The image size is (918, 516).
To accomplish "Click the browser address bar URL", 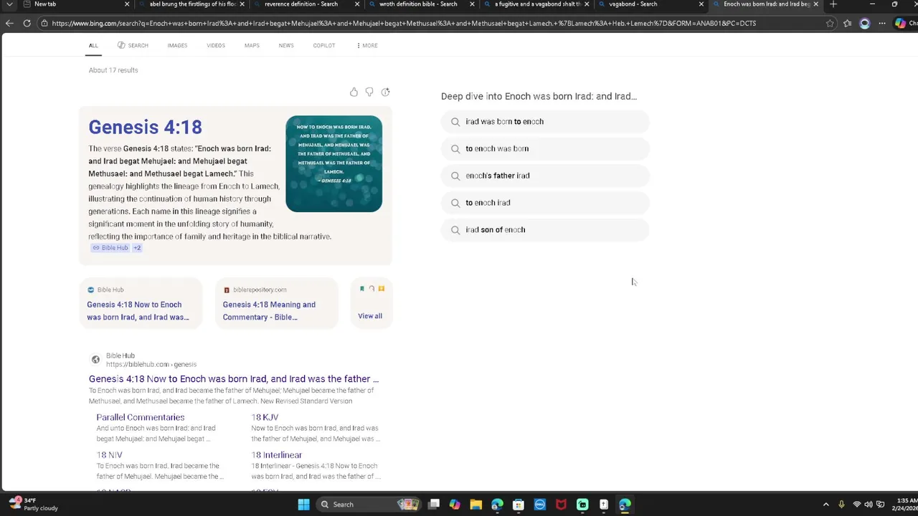I will [404, 23].
